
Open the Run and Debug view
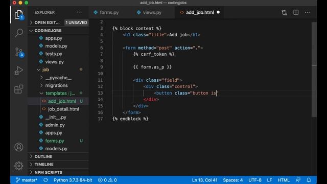pyautogui.click(x=19, y=71)
